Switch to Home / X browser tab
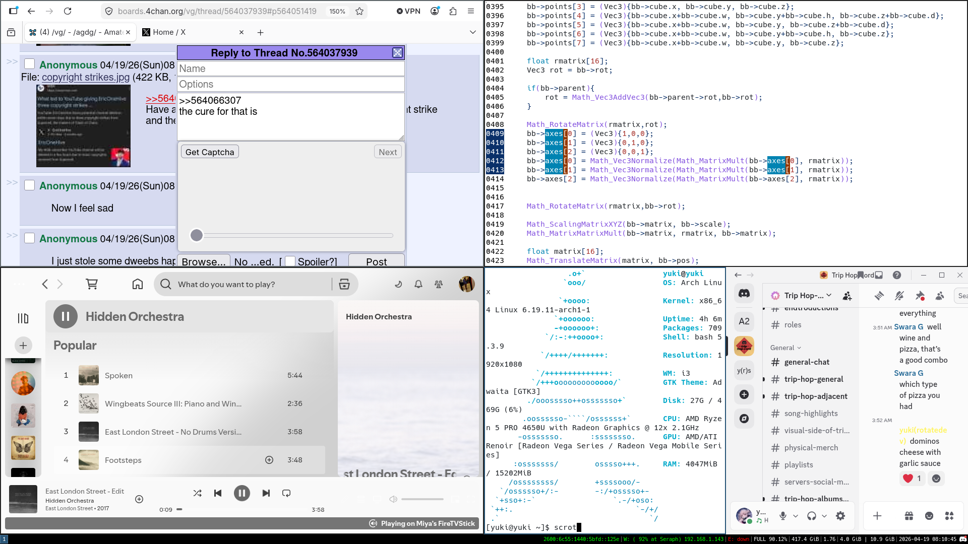The width and height of the screenshot is (968, 544). click(x=169, y=32)
